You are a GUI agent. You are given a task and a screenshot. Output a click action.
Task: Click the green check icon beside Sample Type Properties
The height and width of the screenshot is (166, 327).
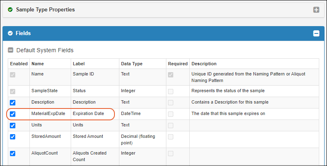(x=10, y=9)
